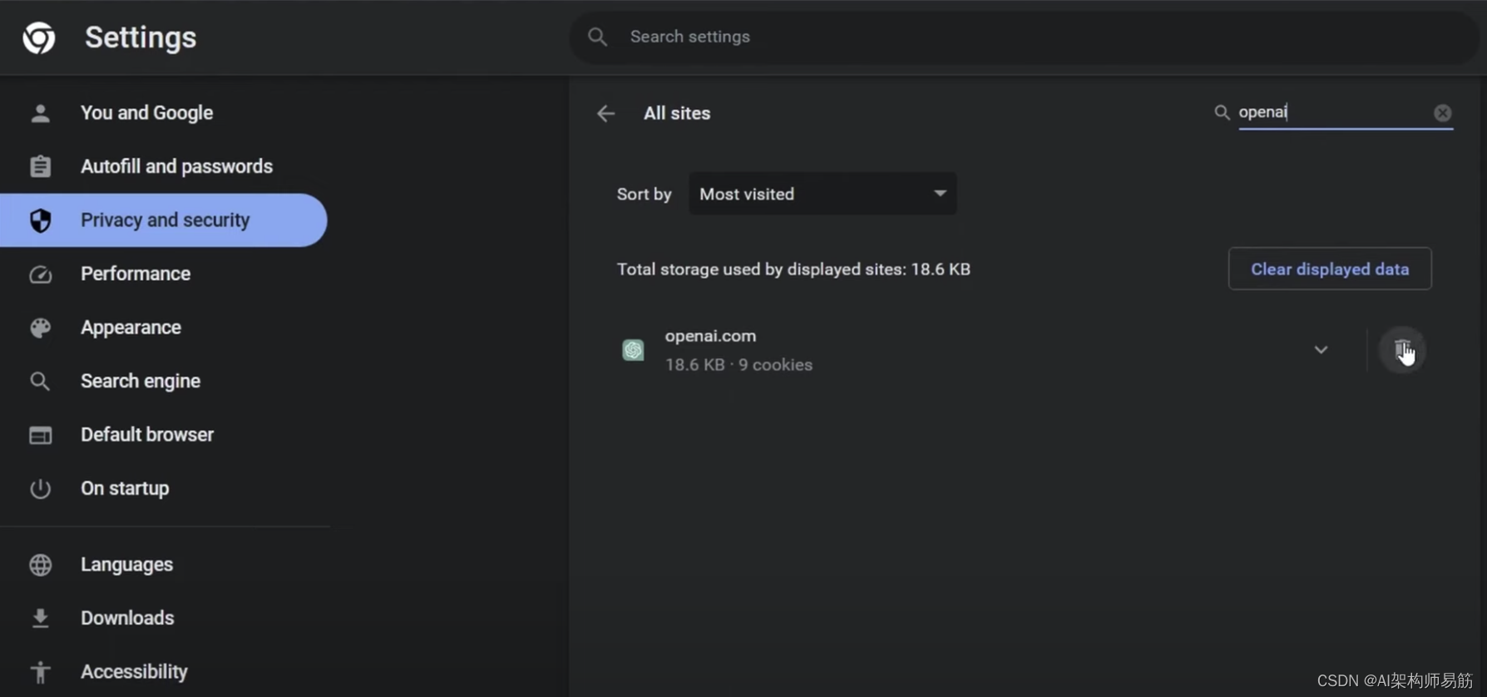
Task: Open Search engine settings
Action: tap(141, 381)
